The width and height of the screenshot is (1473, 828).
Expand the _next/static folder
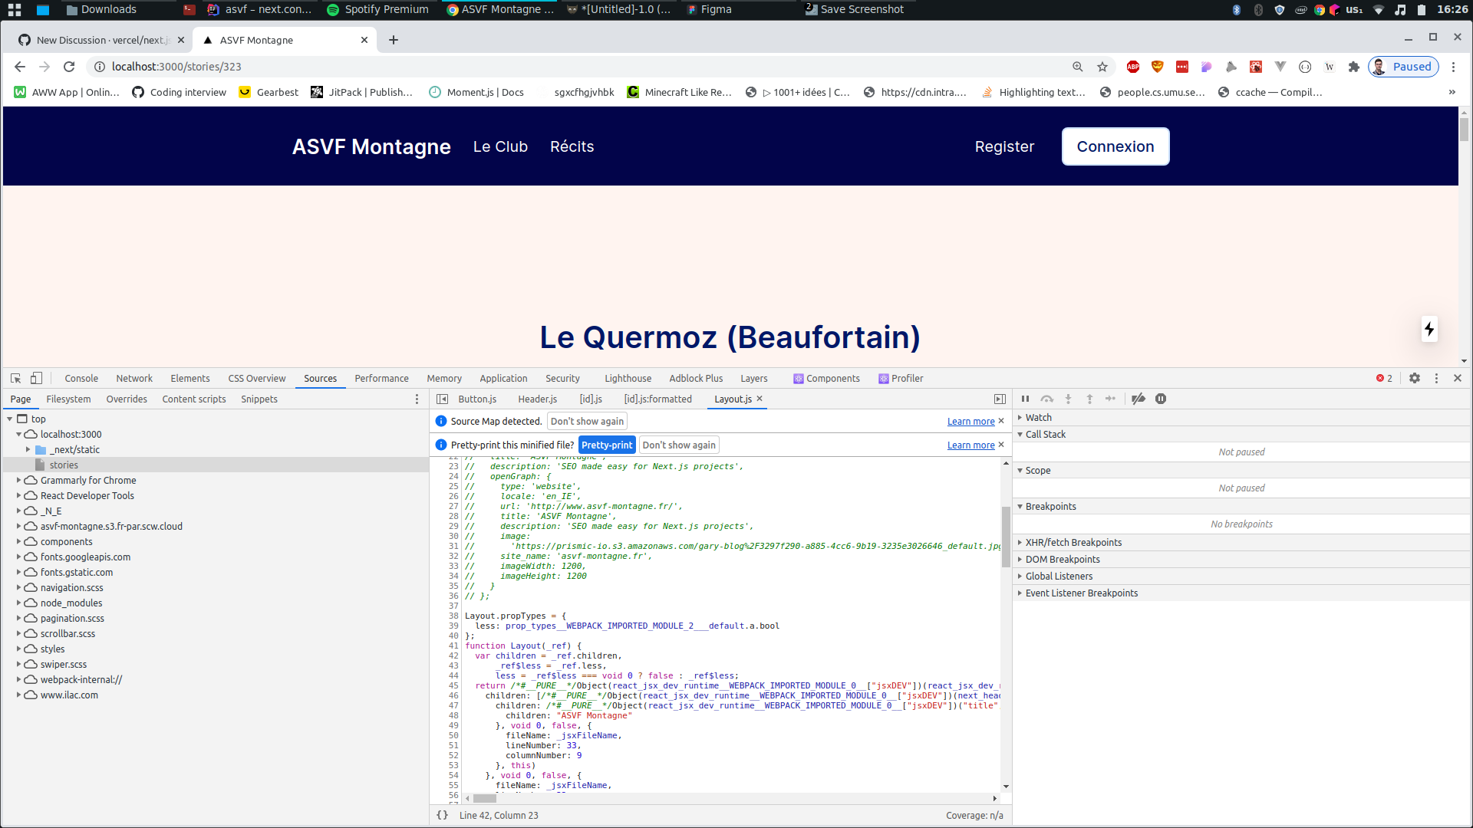coord(28,449)
